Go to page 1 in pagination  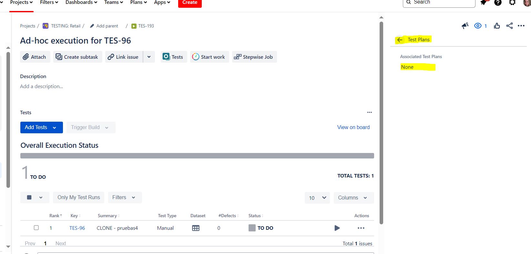coord(45,244)
